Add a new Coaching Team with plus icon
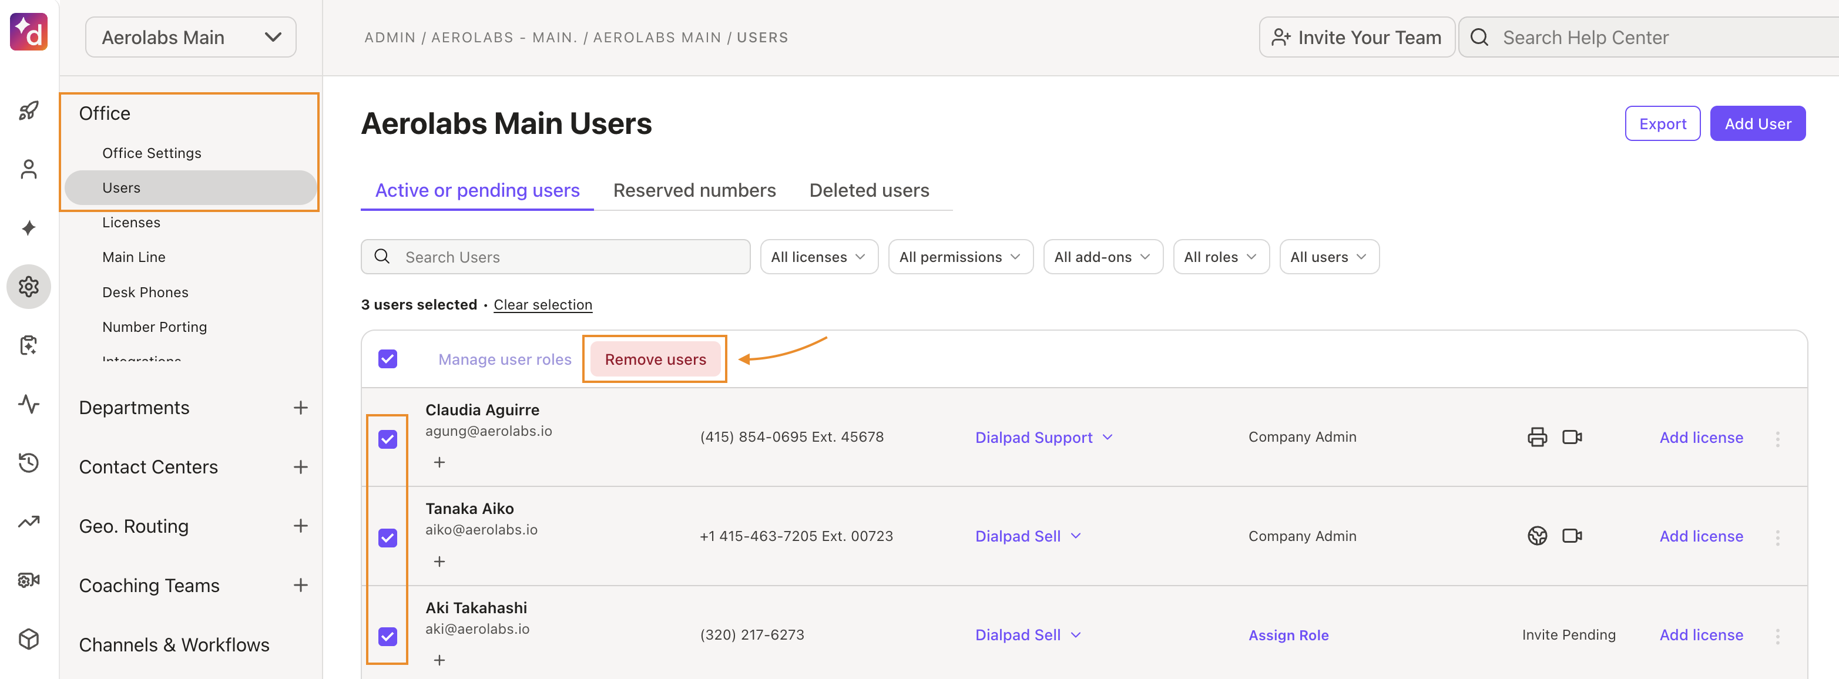 click(301, 586)
